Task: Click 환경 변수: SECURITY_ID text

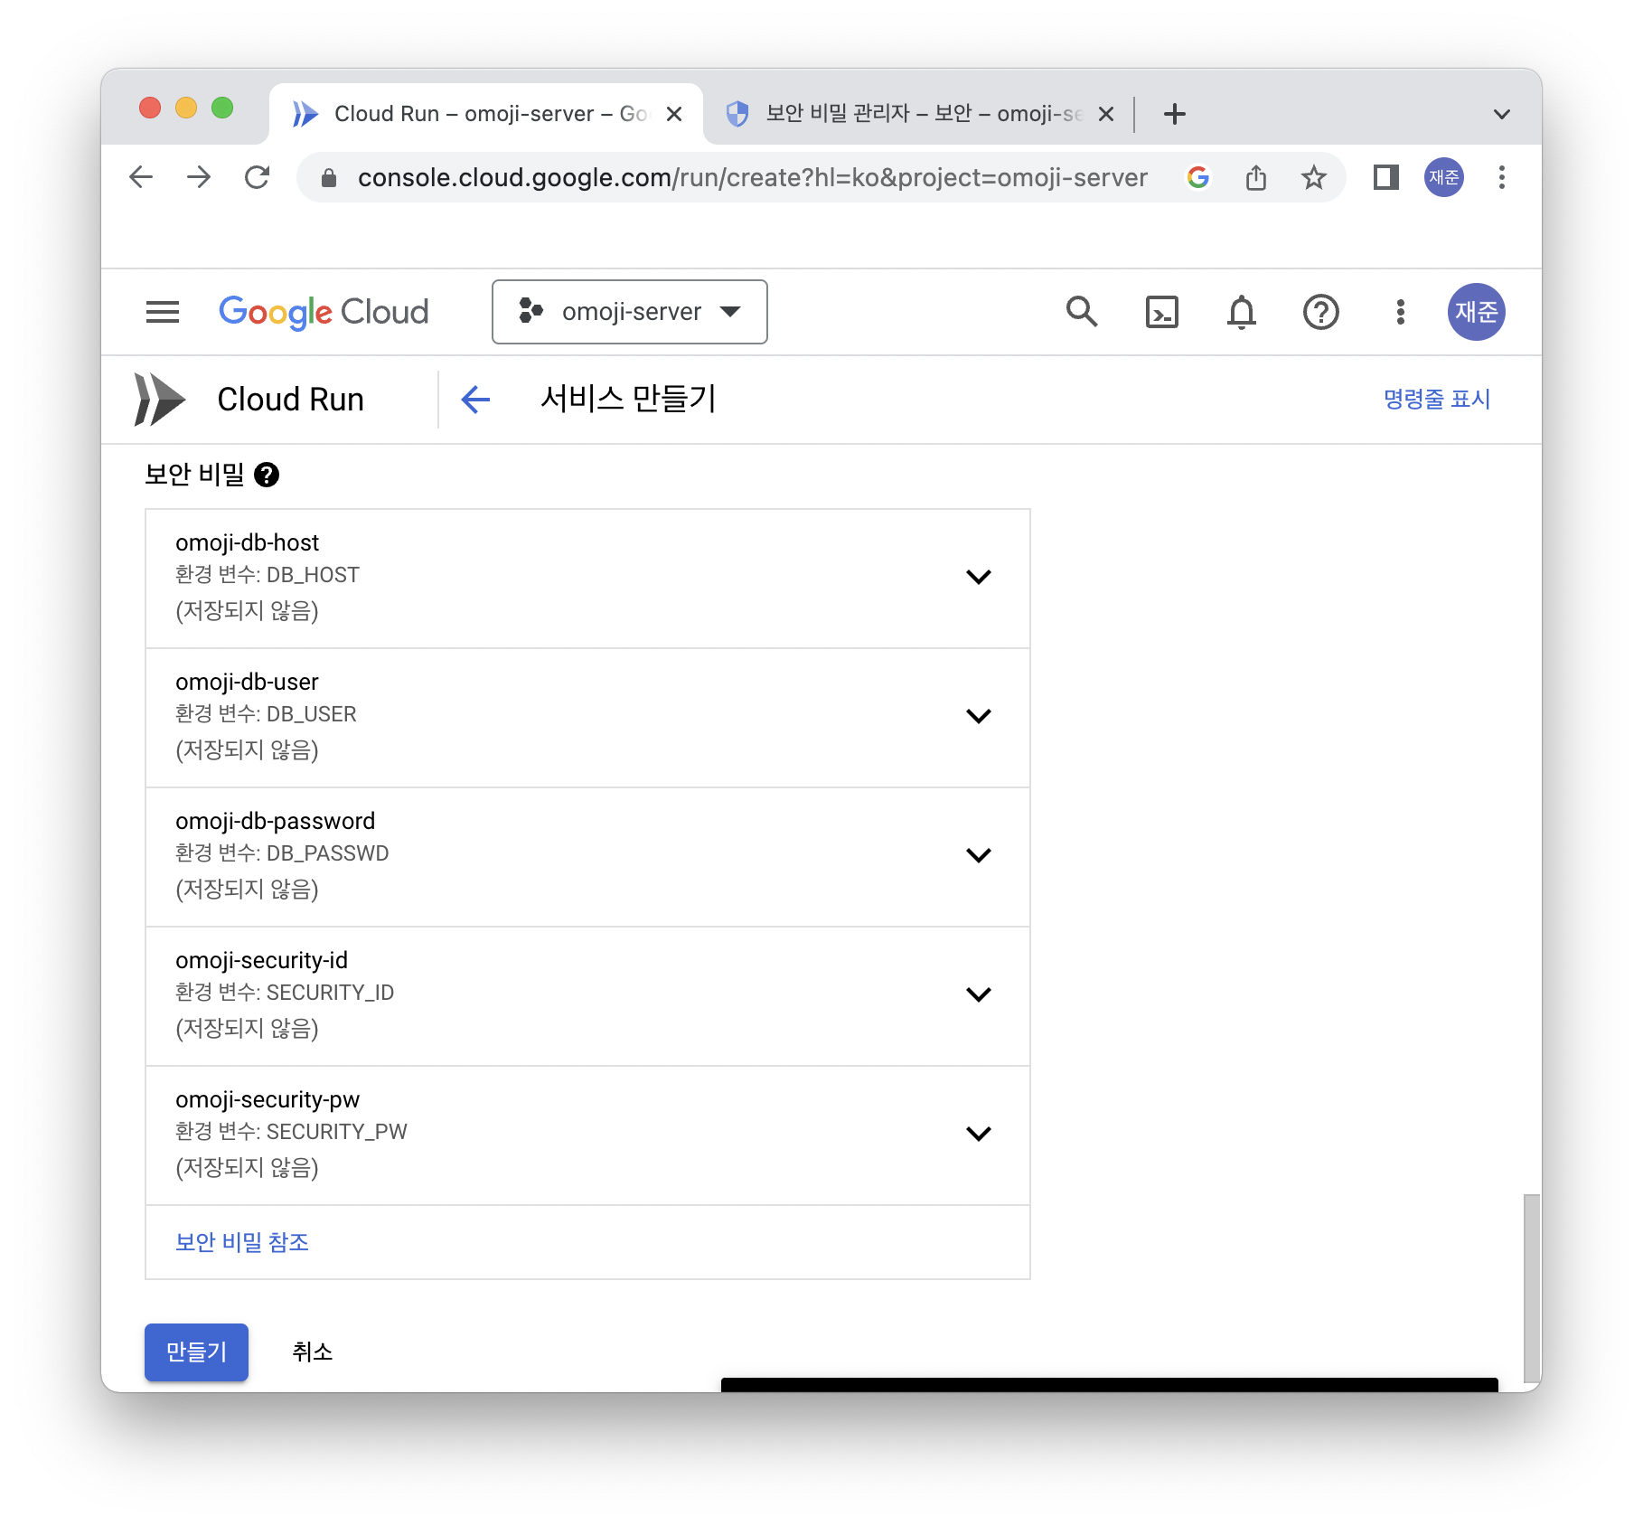Action: pos(285,993)
